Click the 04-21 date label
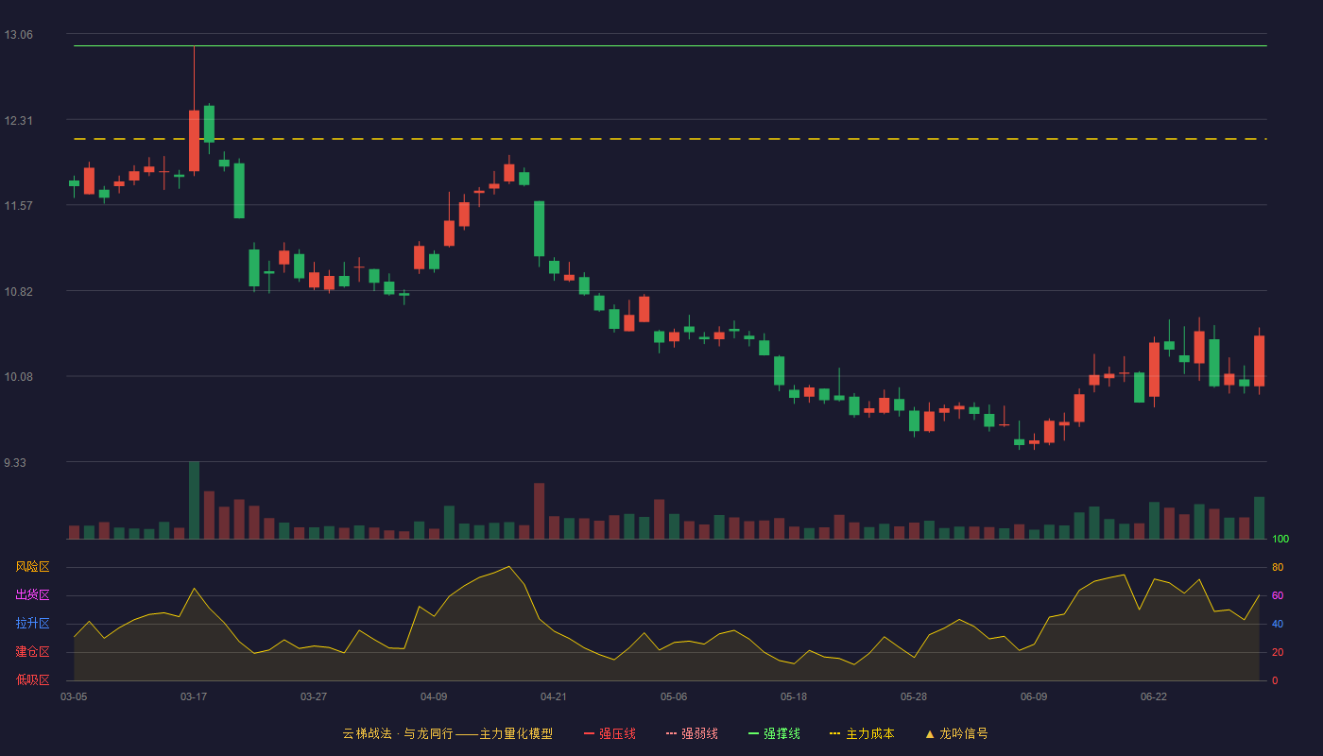The image size is (1323, 756). tap(554, 696)
